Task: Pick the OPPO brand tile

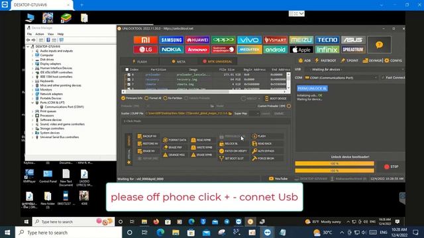Action: [x=223, y=40]
